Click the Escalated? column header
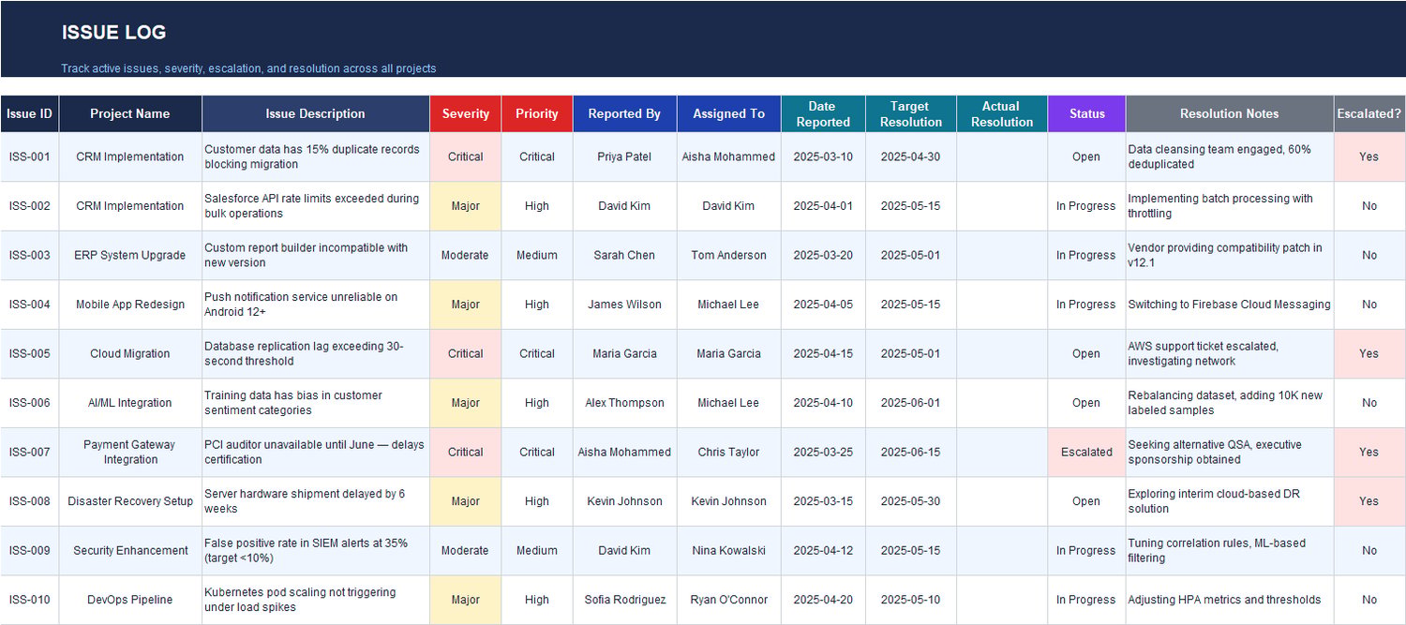 [x=1369, y=113]
